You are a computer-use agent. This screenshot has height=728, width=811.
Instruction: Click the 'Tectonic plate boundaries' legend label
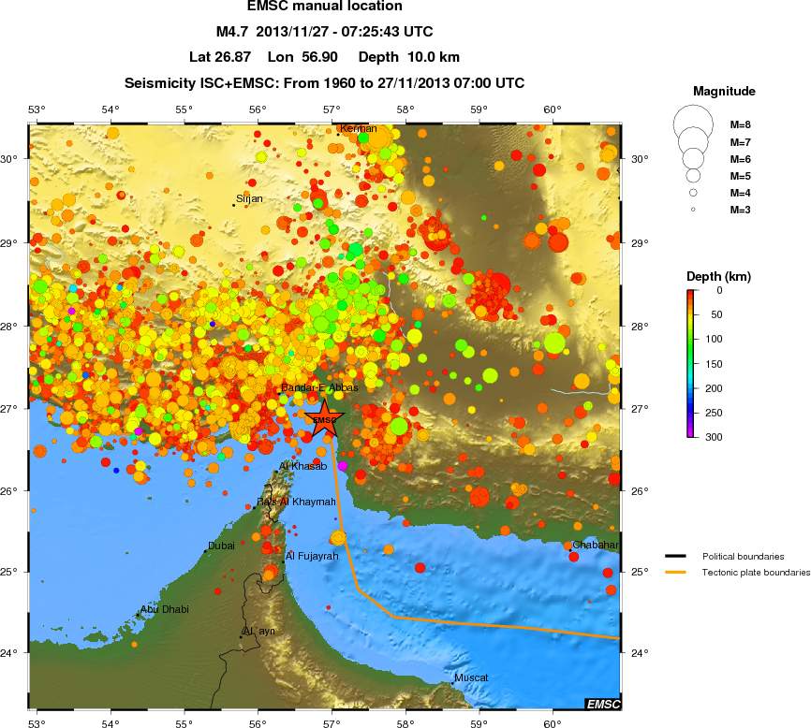(x=756, y=573)
